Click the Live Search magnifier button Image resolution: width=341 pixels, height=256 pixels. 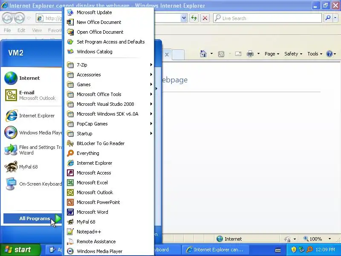[x=328, y=18]
